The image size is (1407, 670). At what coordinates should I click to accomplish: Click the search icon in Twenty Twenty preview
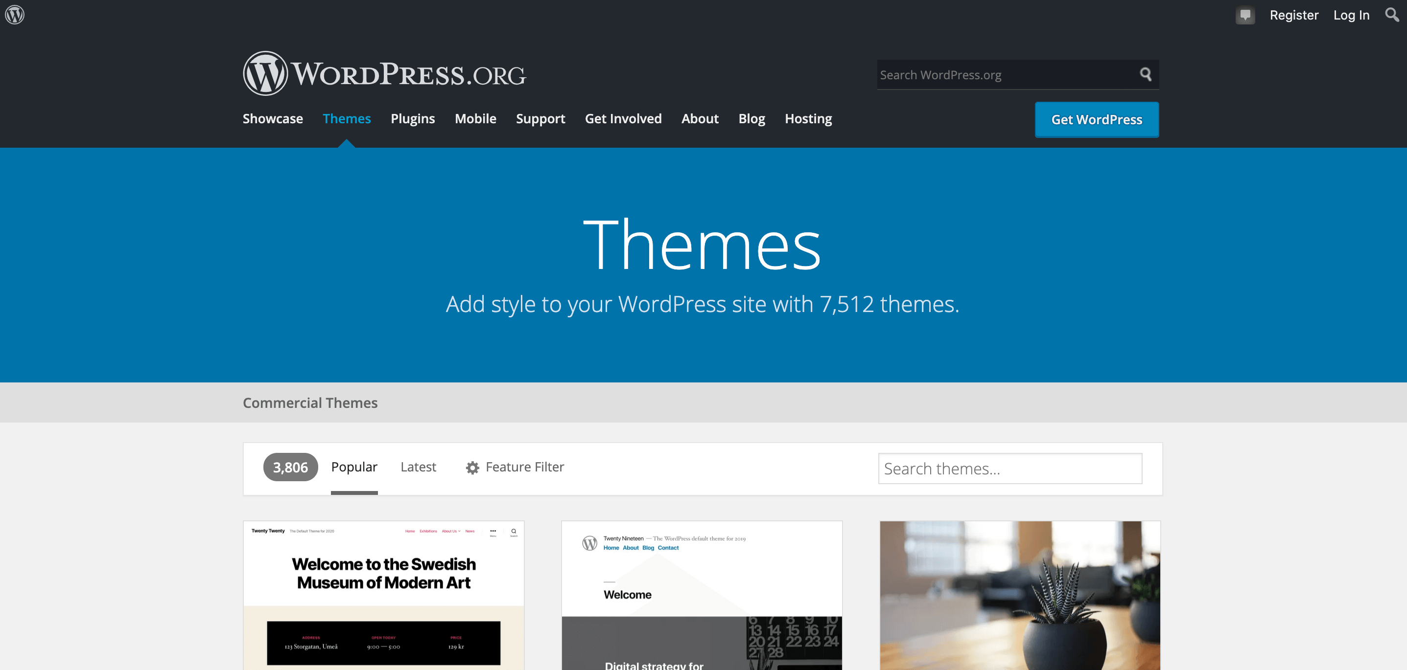point(514,532)
